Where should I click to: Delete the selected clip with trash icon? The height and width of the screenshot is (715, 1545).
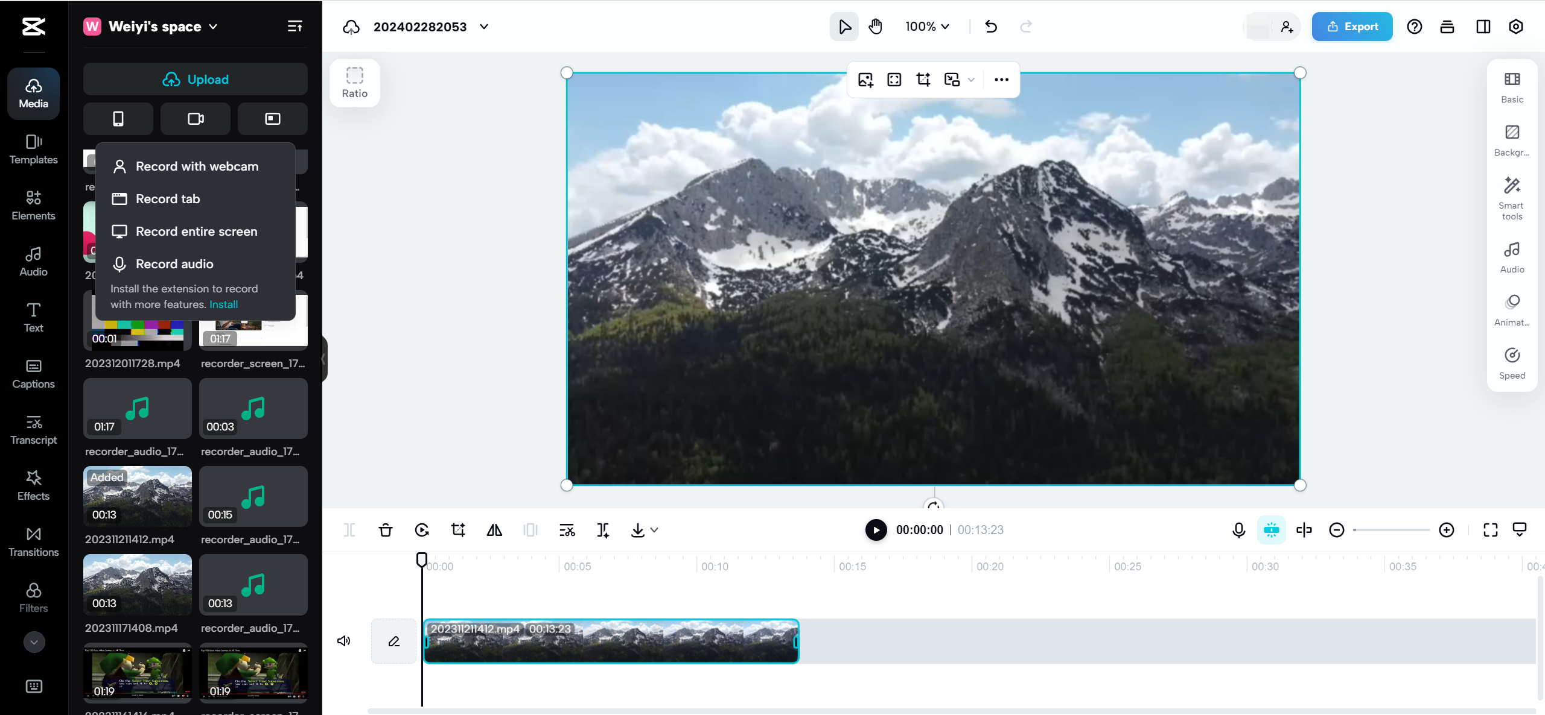point(386,530)
